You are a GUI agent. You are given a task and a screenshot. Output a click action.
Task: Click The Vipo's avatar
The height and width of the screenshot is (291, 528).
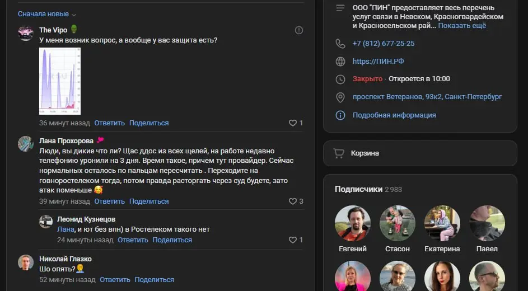(x=26, y=33)
